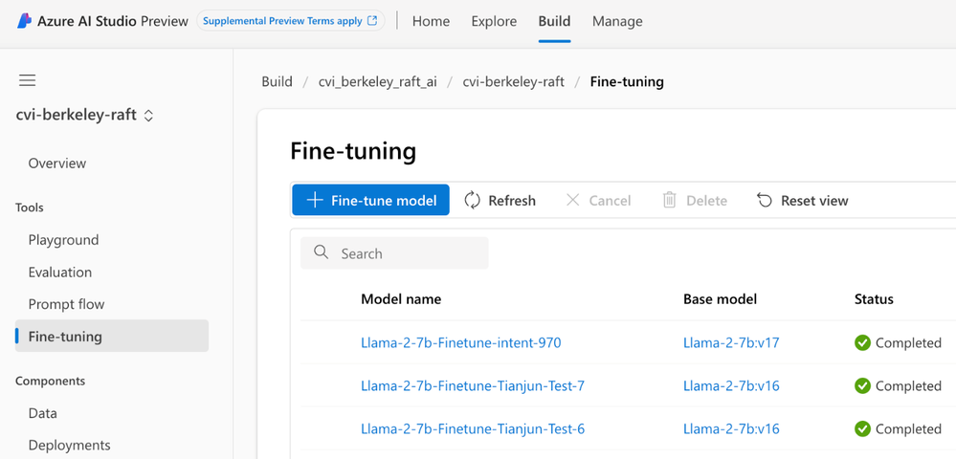Open Supplemental Preview Terms link

[x=290, y=21]
